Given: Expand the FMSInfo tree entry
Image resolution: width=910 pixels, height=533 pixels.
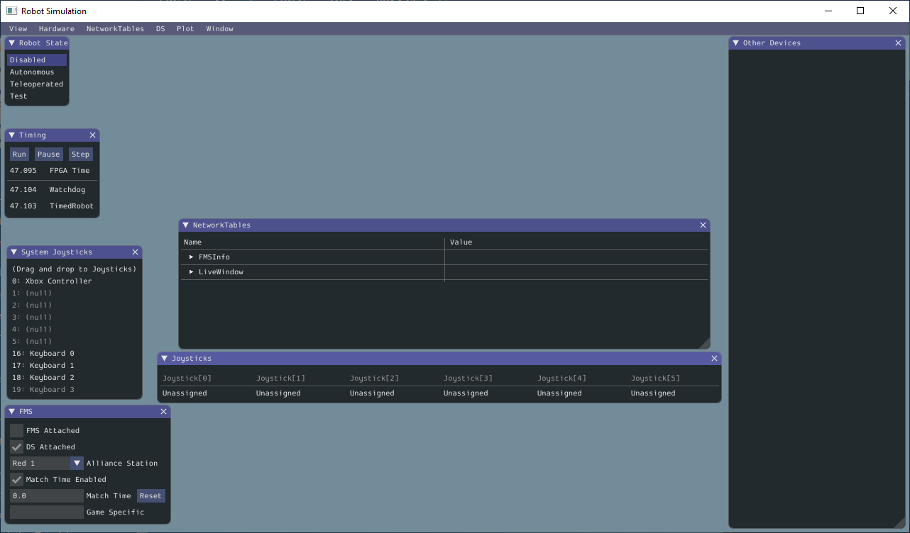Looking at the screenshot, I should click(190, 257).
